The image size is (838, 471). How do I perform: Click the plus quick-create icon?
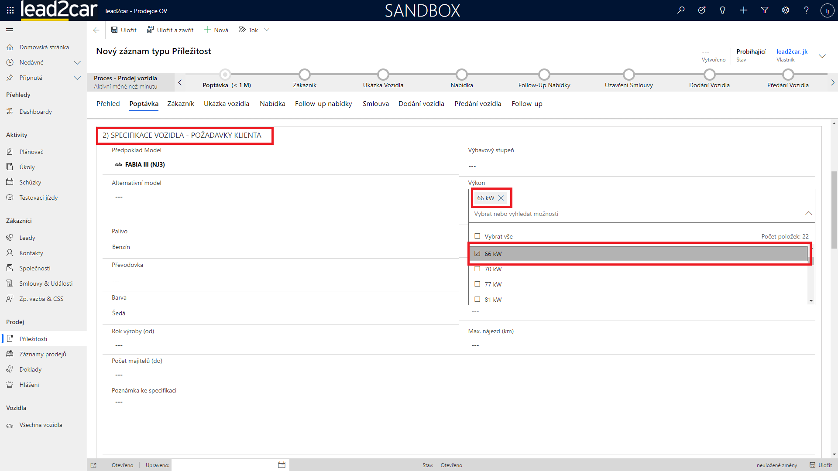[x=744, y=10]
